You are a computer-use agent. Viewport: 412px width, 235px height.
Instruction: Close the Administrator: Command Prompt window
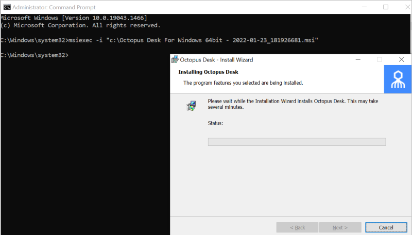coord(407,7)
